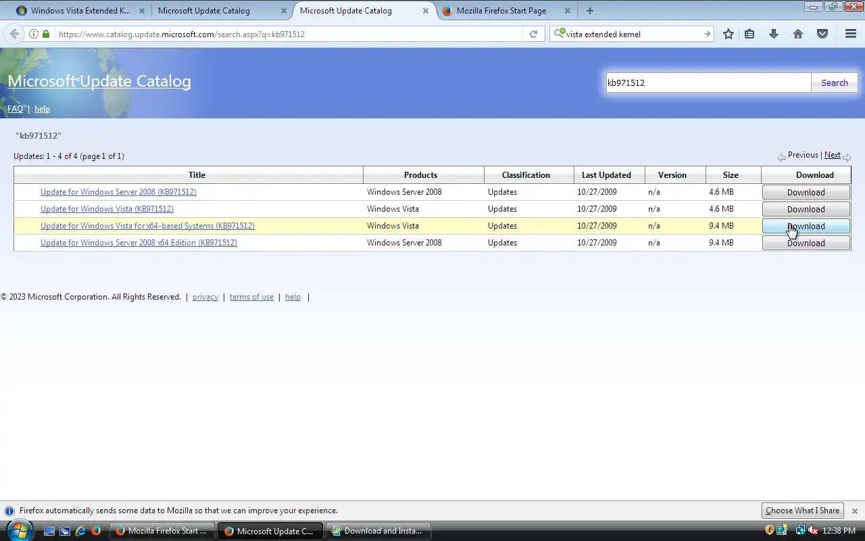Download the Server 2008 x64 Edition update

click(x=806, y=243)
